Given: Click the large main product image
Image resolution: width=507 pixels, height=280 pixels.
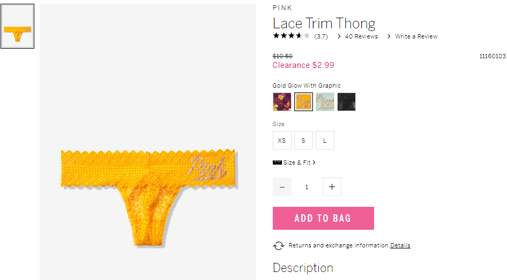Looking at the screenshot, I should click(148, 142).
